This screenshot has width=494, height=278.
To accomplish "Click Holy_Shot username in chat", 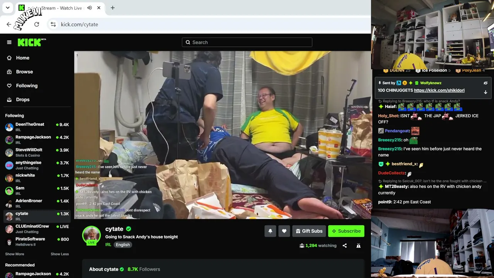I will [x=388, y=116].
